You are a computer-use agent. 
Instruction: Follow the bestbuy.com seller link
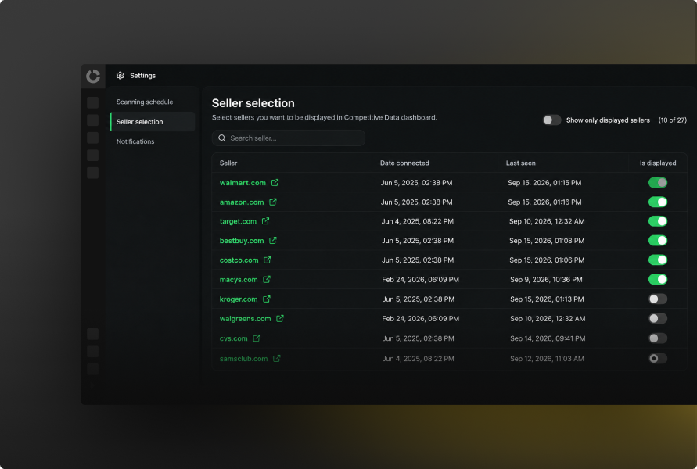pyautogui.click(x=242, y=240)
